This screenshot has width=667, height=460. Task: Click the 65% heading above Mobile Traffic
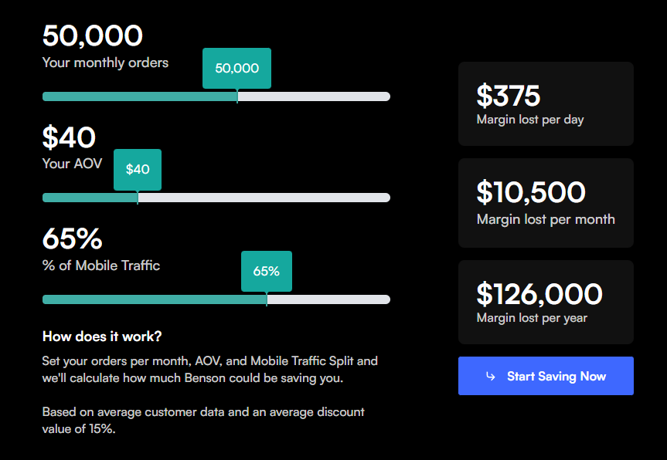(72, 239)
